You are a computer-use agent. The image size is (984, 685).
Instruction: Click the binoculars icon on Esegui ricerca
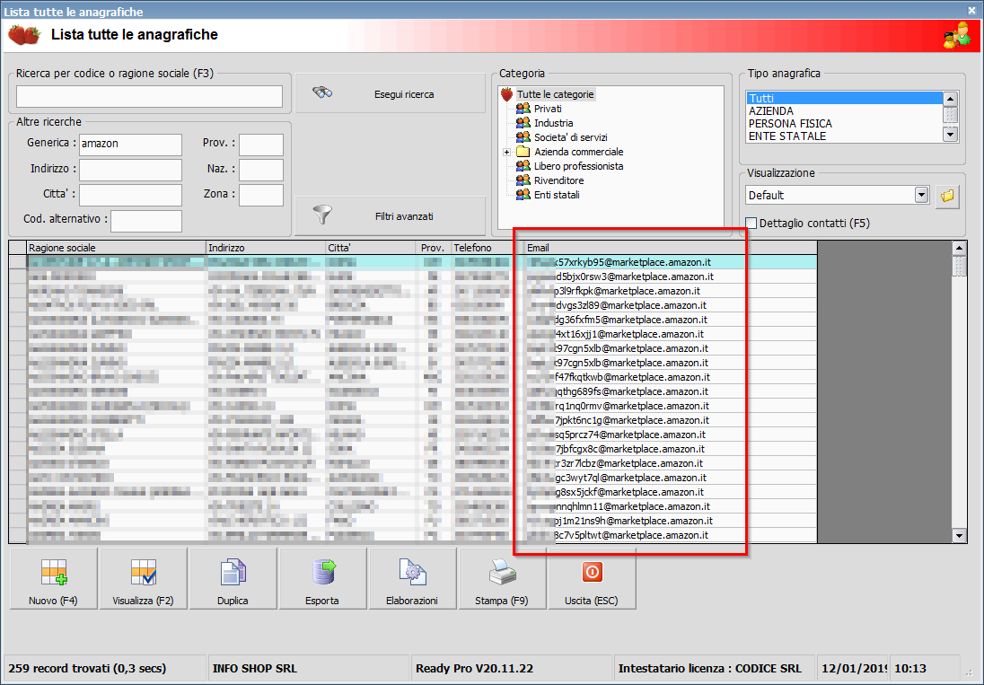click(x=322, y=92)
